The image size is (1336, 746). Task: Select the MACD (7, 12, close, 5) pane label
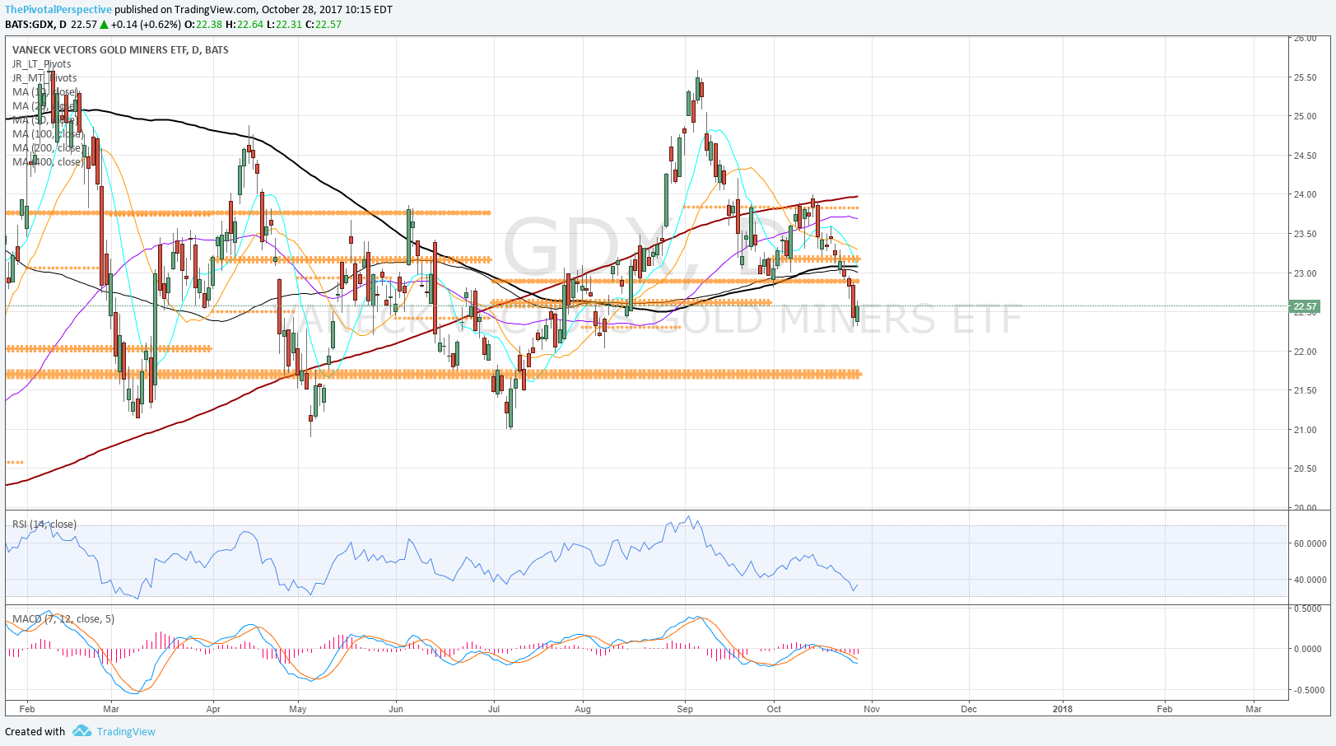pos(63,618)
